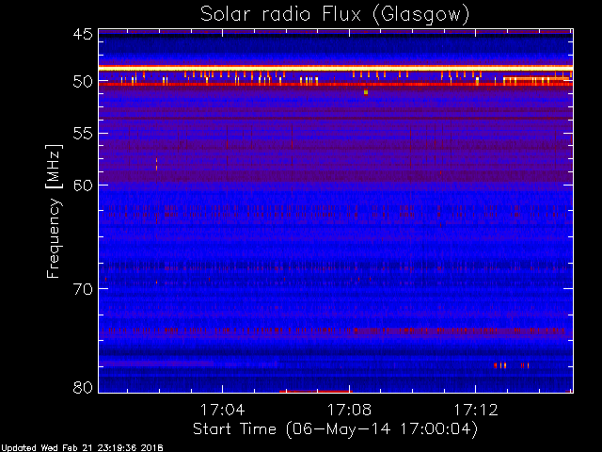Viewport: 602px width, 452px height.
Task: Click the green-yellow spot below the 50 MHz line
Action: (x=366, y=92)
